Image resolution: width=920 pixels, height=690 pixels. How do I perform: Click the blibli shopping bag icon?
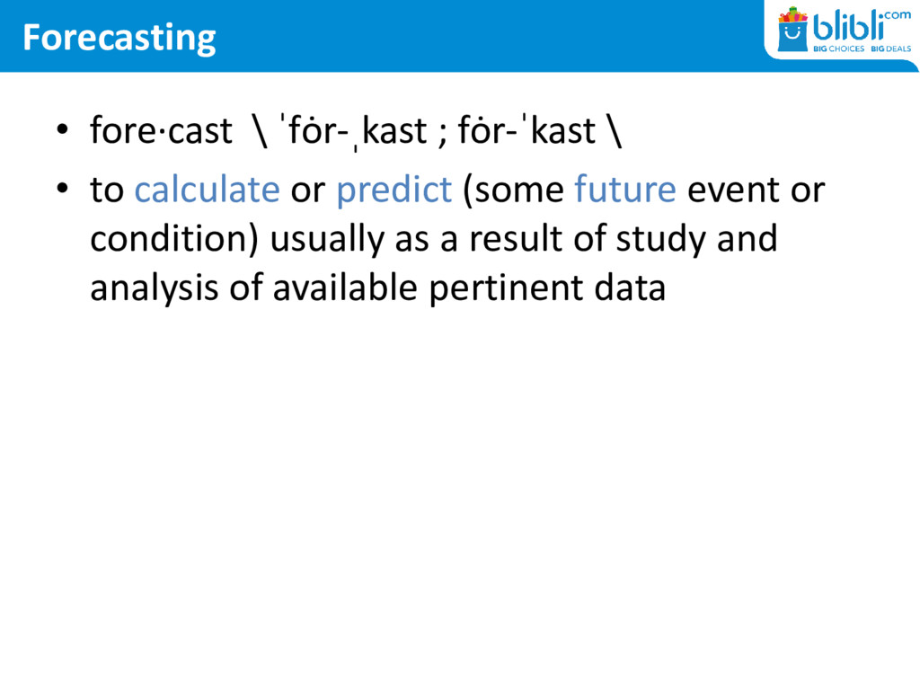click(x=793, y=31)
